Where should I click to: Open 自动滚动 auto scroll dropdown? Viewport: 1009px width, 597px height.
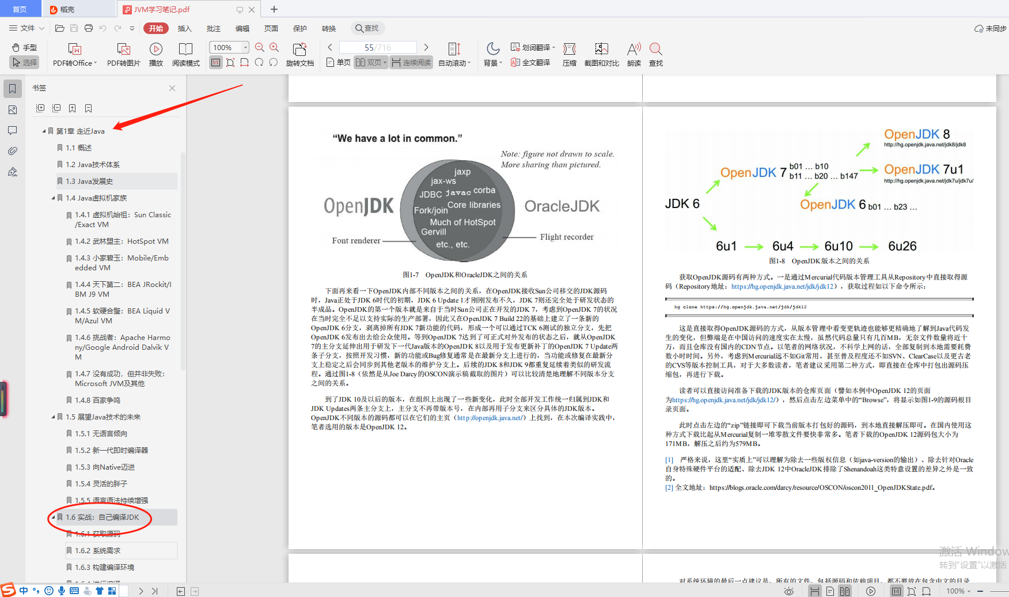click(x=454, y=55)
